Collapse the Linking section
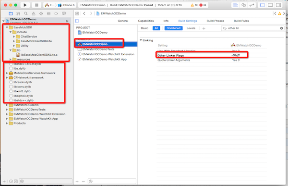This screenshot has width=288, height=186. point(141,40)
